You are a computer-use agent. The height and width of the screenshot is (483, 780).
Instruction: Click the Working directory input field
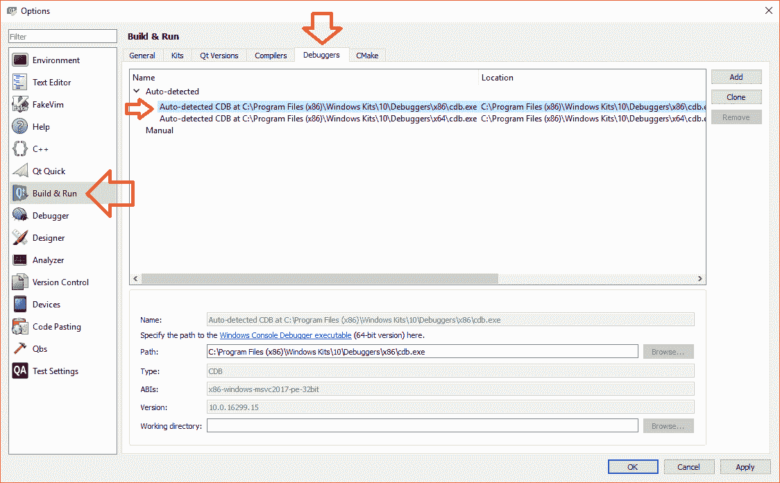[x=422, y=426]
